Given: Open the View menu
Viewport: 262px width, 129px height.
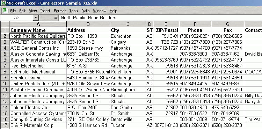Looking at the screenshot, I should tap(33, 11).
